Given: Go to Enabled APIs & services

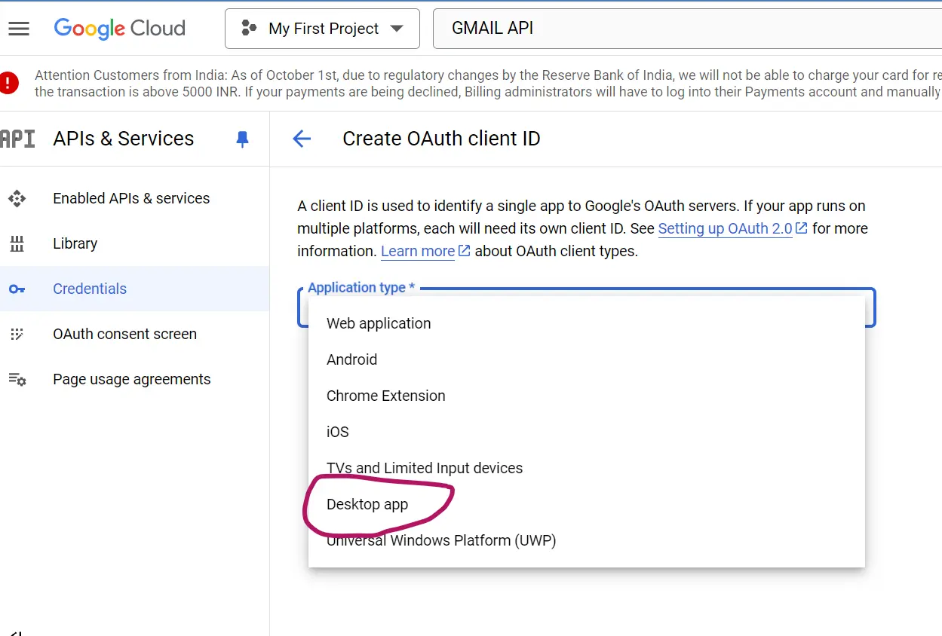Looking at the screenshot, I should pyautogui.click(x=134, y=198).
